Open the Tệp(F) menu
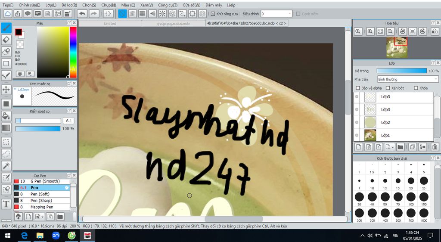The height and width of the screenshot is (242, 441). (x=8, y=5)
